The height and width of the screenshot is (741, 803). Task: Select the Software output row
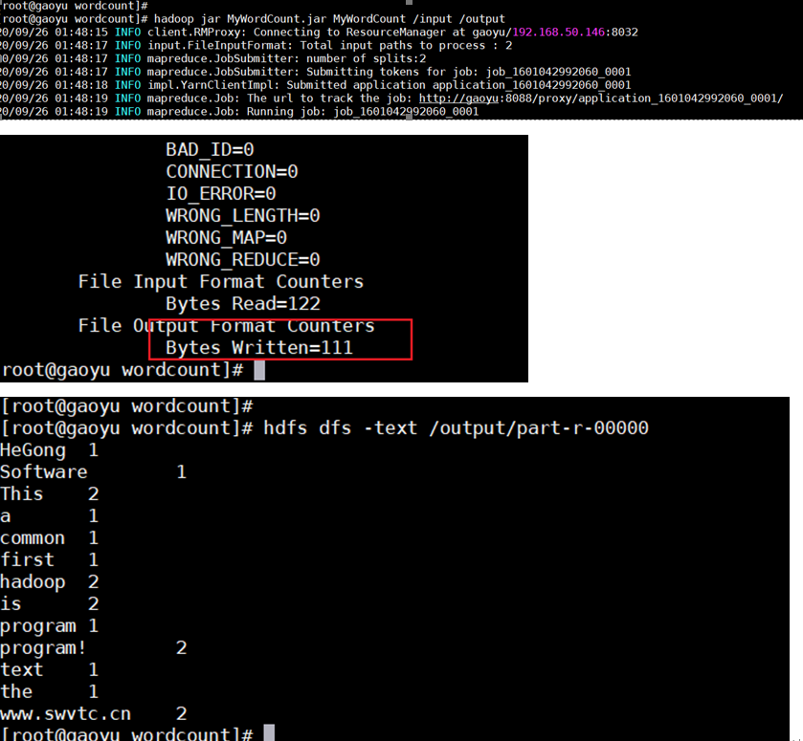click(x=93, y=472)
